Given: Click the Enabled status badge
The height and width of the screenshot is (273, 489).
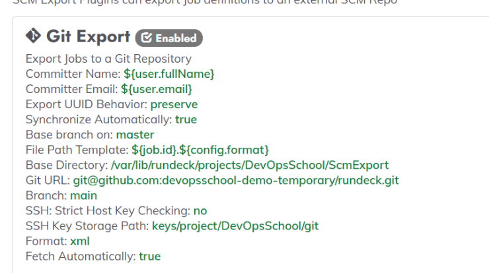Looking at the screenshot, I should click(x=169, y=38).
